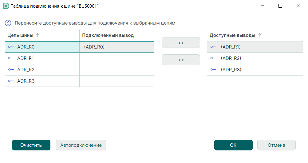308x163 pixels.
Task: Select the empty connected cell for ADR_R2
Action: [x=117, y=70]
